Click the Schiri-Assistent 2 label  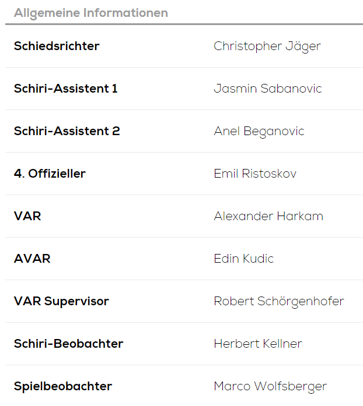point(67,131)
